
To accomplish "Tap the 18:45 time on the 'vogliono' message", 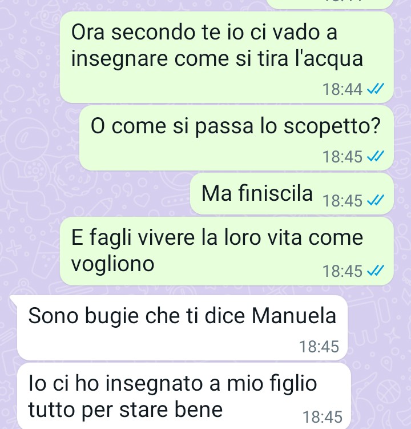I will [342, 271].
